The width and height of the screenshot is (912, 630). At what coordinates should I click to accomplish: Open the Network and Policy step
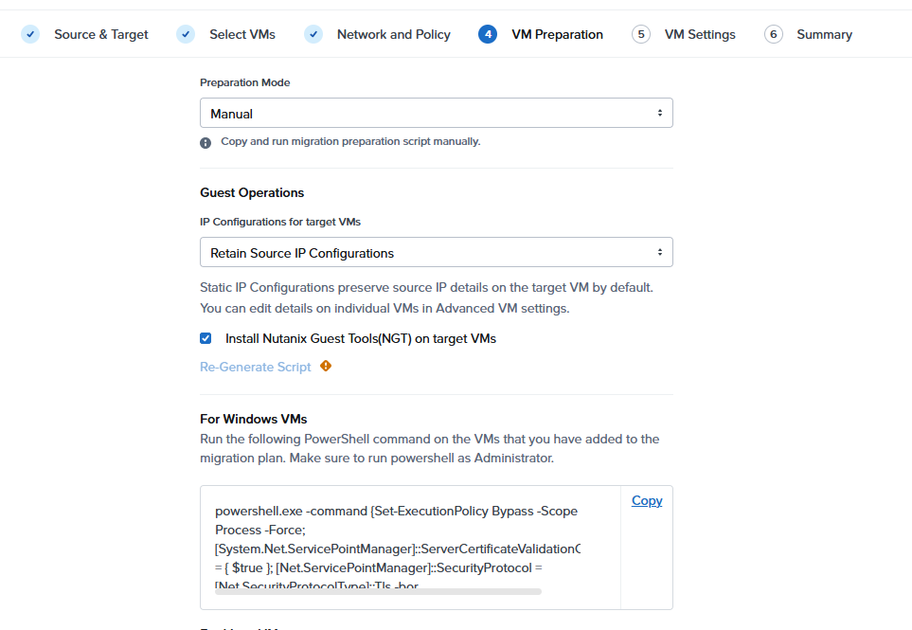(x=393, y=35)
